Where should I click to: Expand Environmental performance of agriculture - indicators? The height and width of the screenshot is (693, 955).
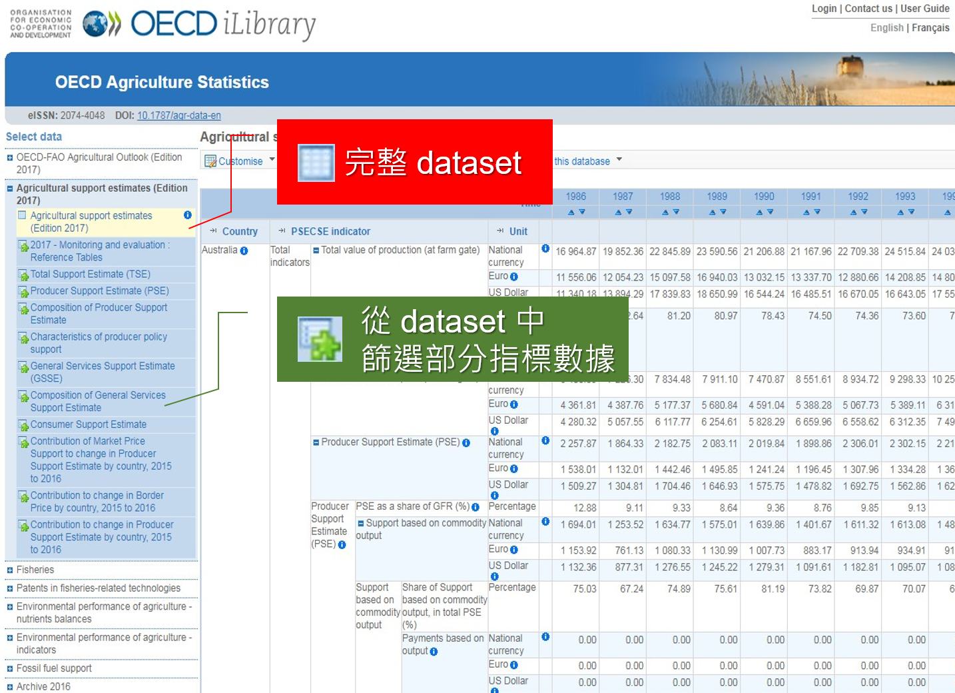point(10,638)
